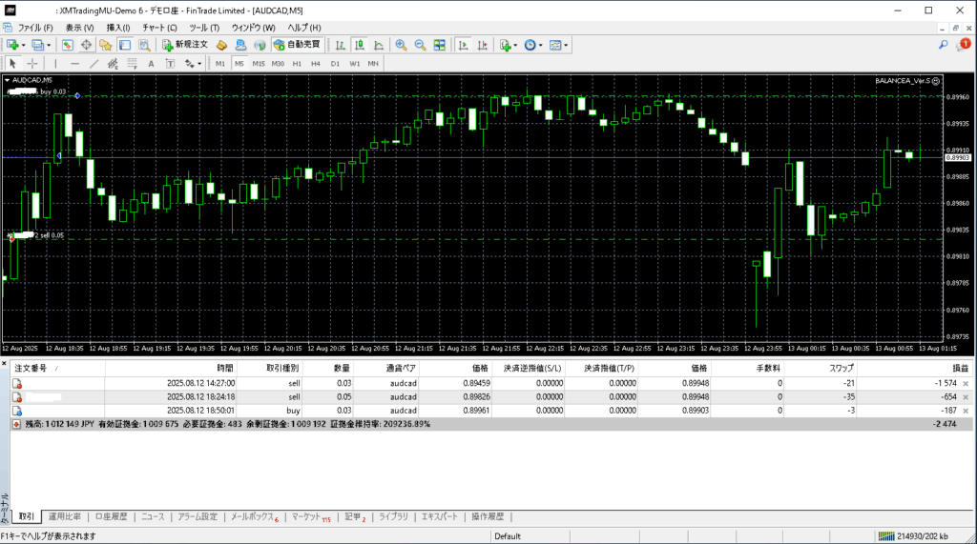Viewport: 977px width, 544px height.
Task: Select the Text (A) tool
Action: (x=151, y=64)
